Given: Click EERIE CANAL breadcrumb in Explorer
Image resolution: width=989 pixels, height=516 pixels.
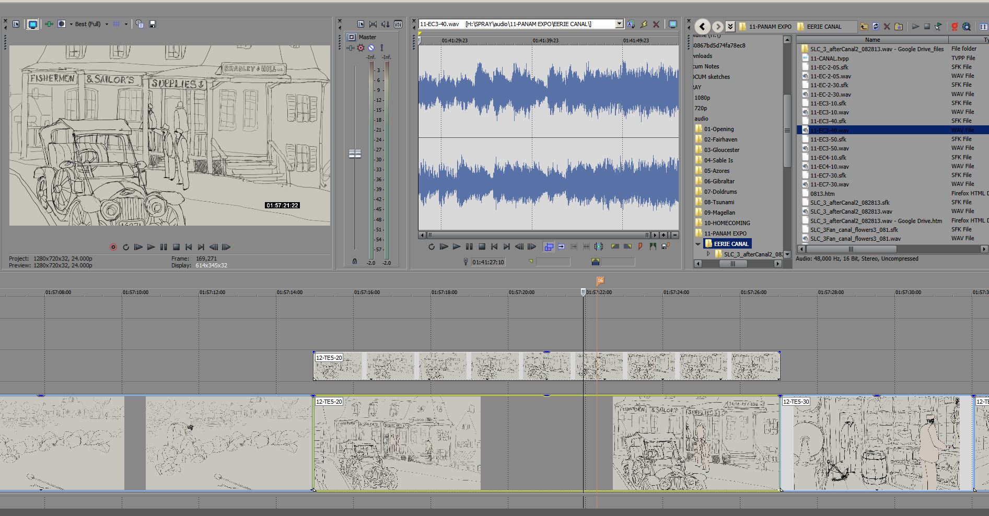Looking at the screenshot, I should (819, 27).
